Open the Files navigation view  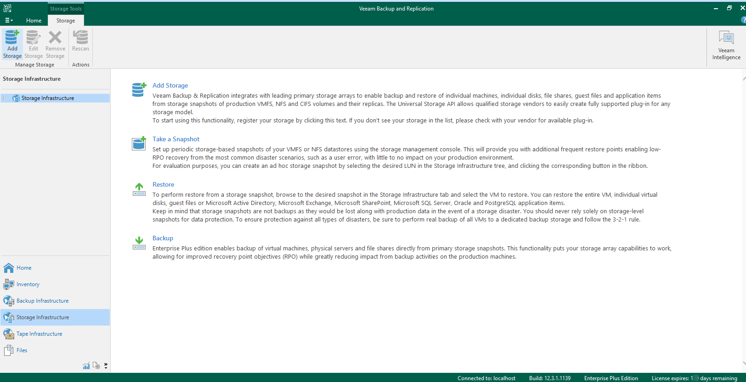click(x=55, y=350)
